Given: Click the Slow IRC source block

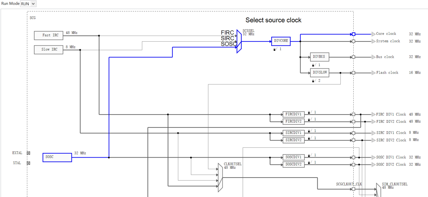Looking at the screenshot, I should pyautogui.click(x=48, y=50).
